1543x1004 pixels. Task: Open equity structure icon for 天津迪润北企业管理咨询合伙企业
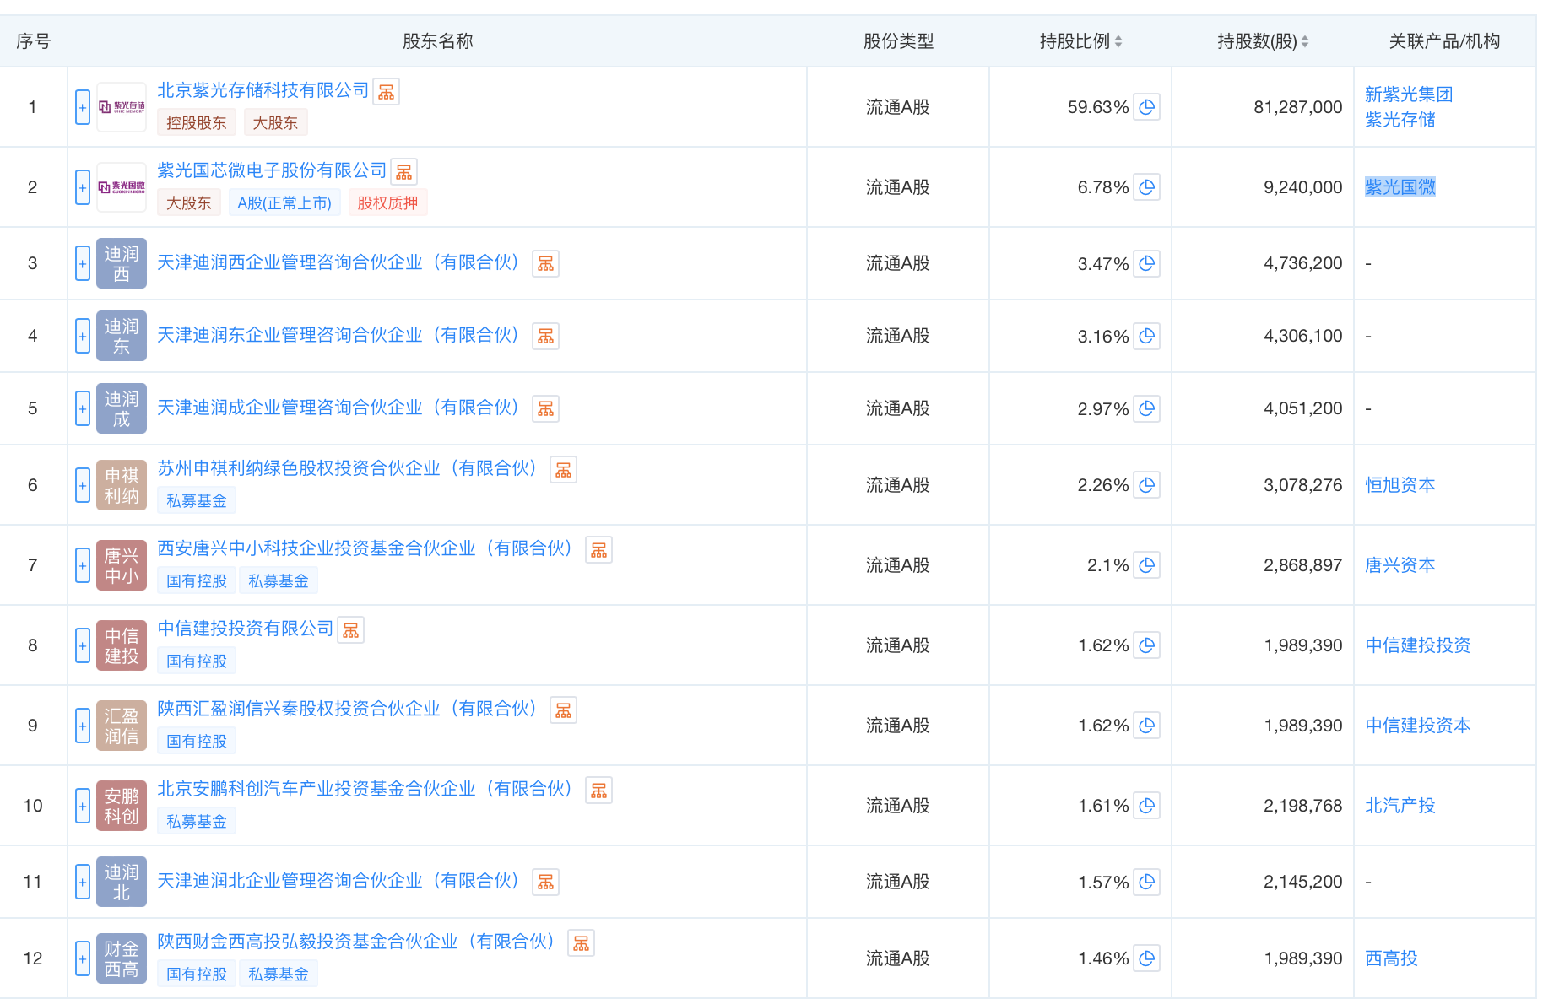[x=545, y=883]
